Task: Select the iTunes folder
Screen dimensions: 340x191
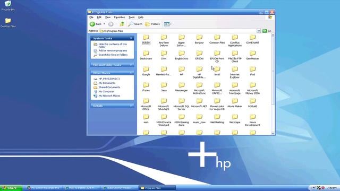Action: (146, 87)
